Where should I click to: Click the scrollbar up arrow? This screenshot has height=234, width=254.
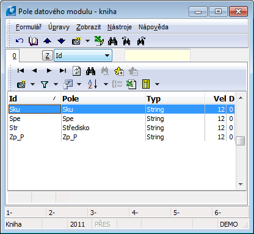pyautogui.click(x=241, y=98)
